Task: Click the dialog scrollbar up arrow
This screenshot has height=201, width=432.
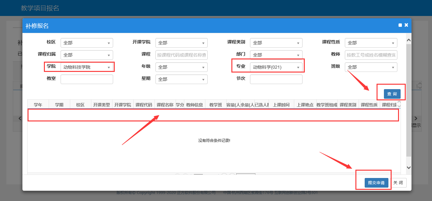Action: coord(409,40)
